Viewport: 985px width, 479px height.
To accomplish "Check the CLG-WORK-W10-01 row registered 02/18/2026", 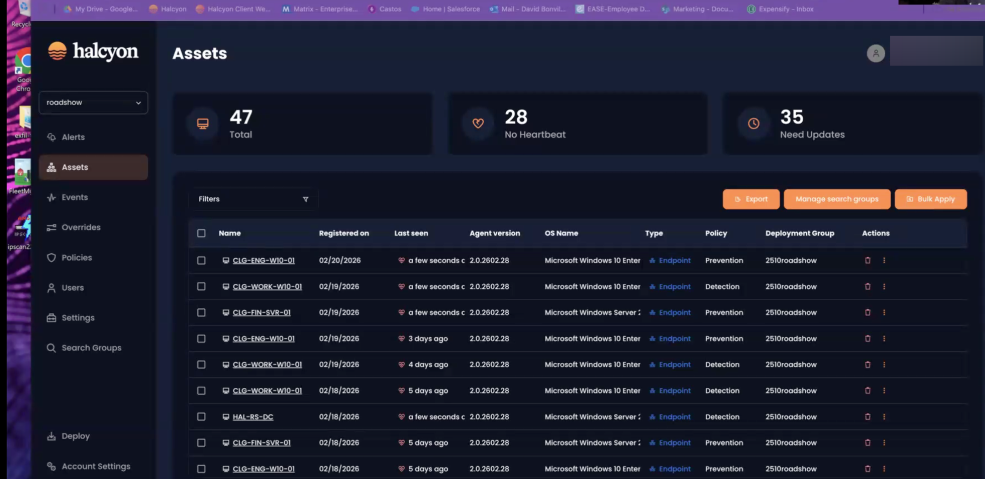I will pyautogui.click(x=201, y=390).
